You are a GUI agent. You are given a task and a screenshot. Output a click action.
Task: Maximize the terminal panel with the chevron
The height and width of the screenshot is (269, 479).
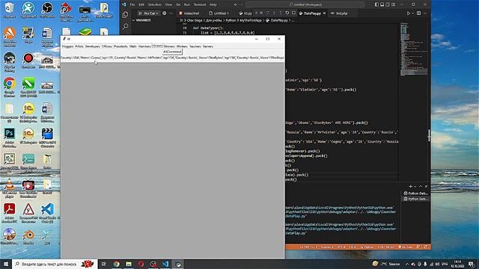coord(421,186)
